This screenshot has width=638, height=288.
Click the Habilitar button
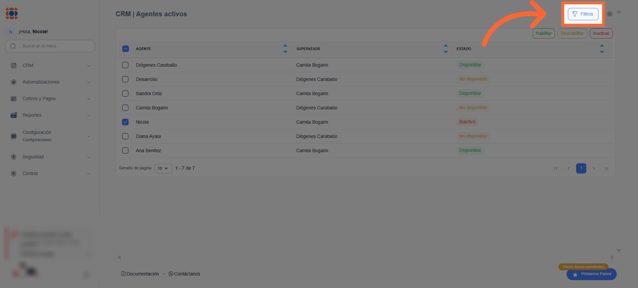click(x=543, y=33)
